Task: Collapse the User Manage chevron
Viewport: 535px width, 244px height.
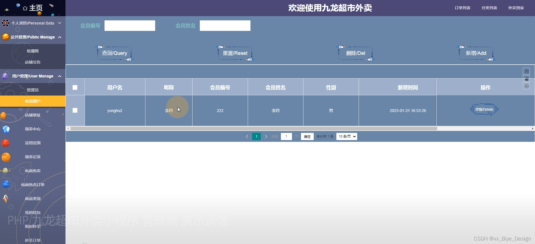Action: point(60,76)
